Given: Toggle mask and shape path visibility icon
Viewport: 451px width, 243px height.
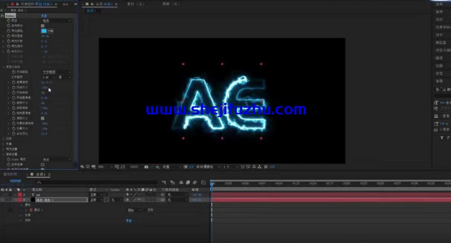Looking at the screenshot, I should coord(123,167).
